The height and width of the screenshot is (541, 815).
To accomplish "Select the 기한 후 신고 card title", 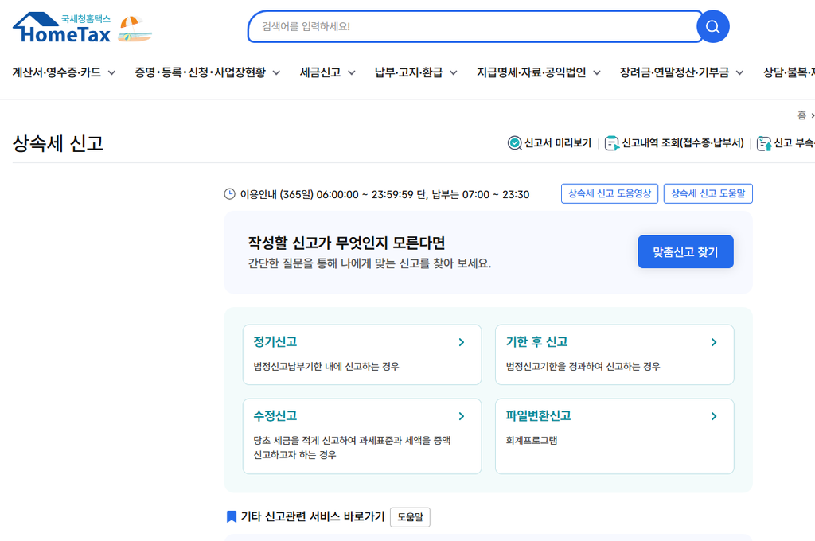I will [x=536, y=341].
